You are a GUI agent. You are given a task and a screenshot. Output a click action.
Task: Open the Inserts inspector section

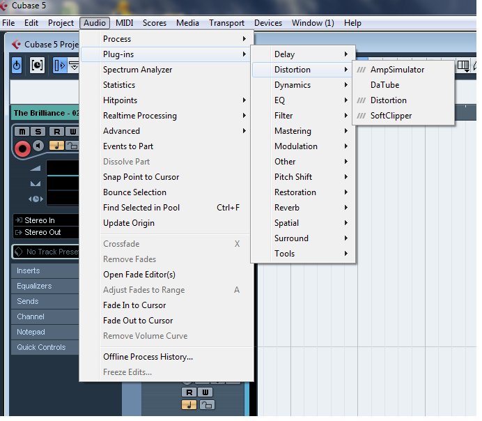[45, 270]
